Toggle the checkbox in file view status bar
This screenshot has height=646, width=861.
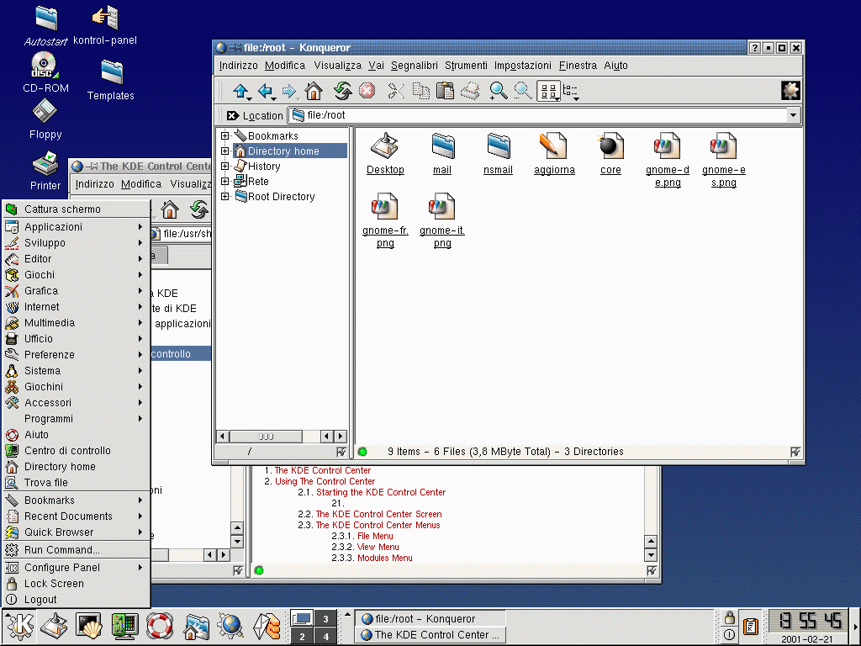tap(795, 452)
